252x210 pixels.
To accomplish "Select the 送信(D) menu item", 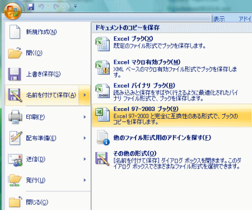I will coord(48,159).
